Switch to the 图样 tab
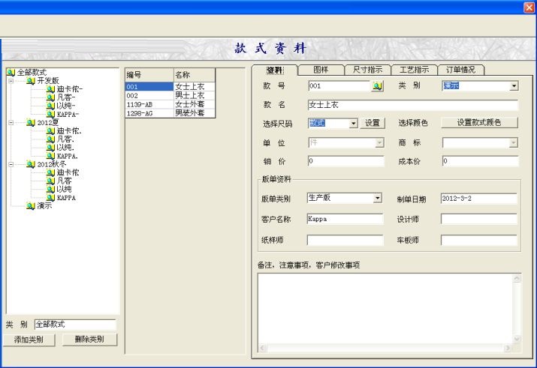 pyautogui.click(x=321, y=70)
